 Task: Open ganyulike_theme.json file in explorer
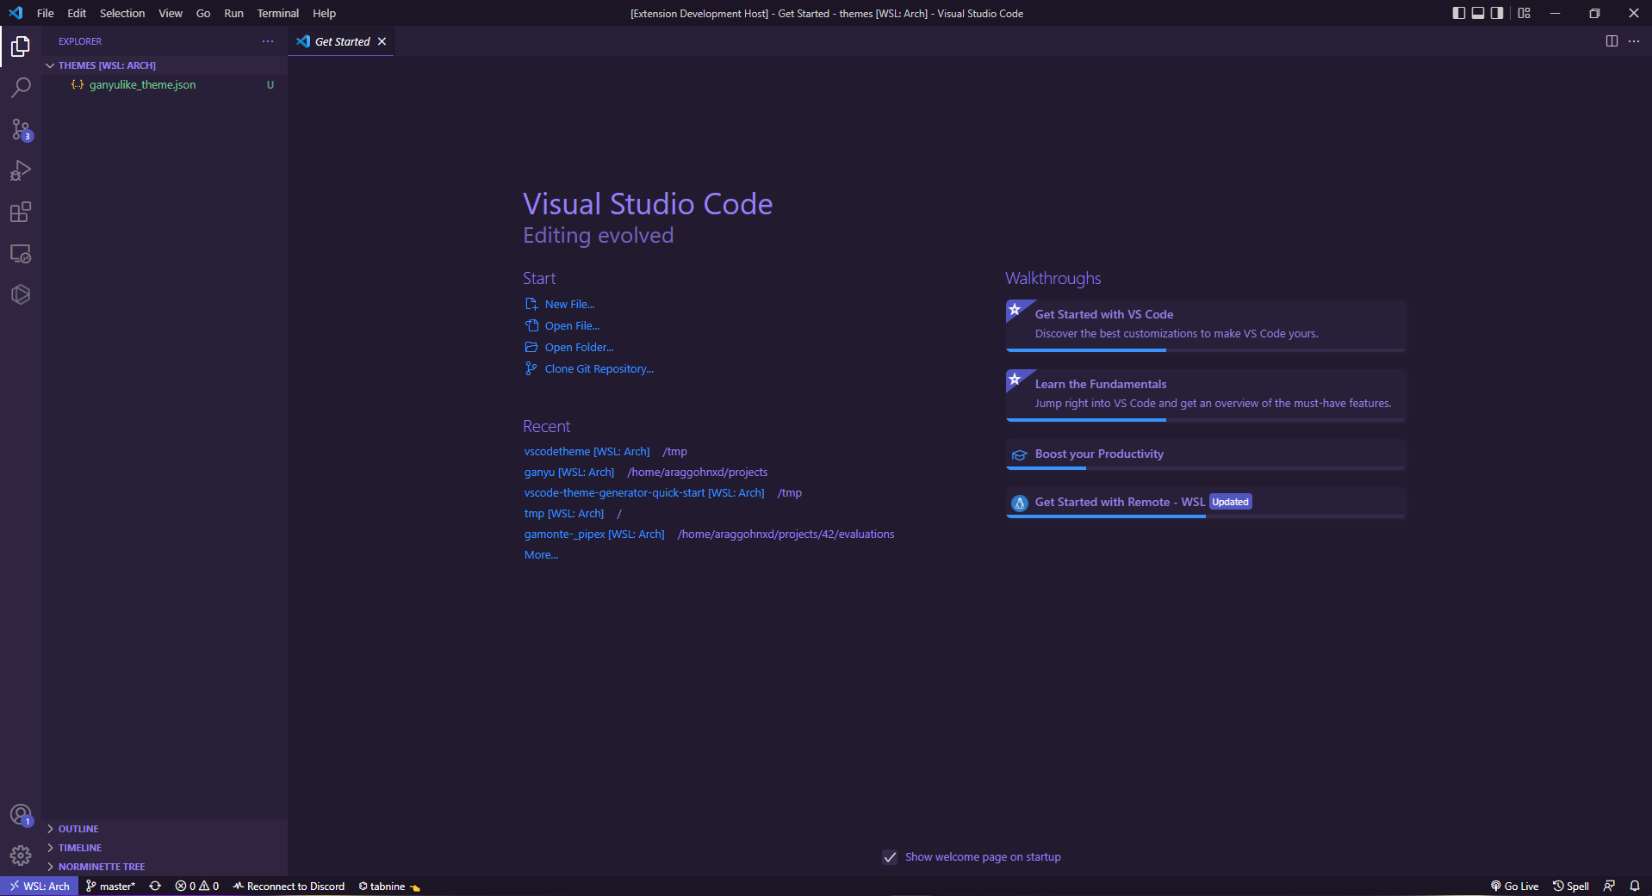(x=165, y=85)
